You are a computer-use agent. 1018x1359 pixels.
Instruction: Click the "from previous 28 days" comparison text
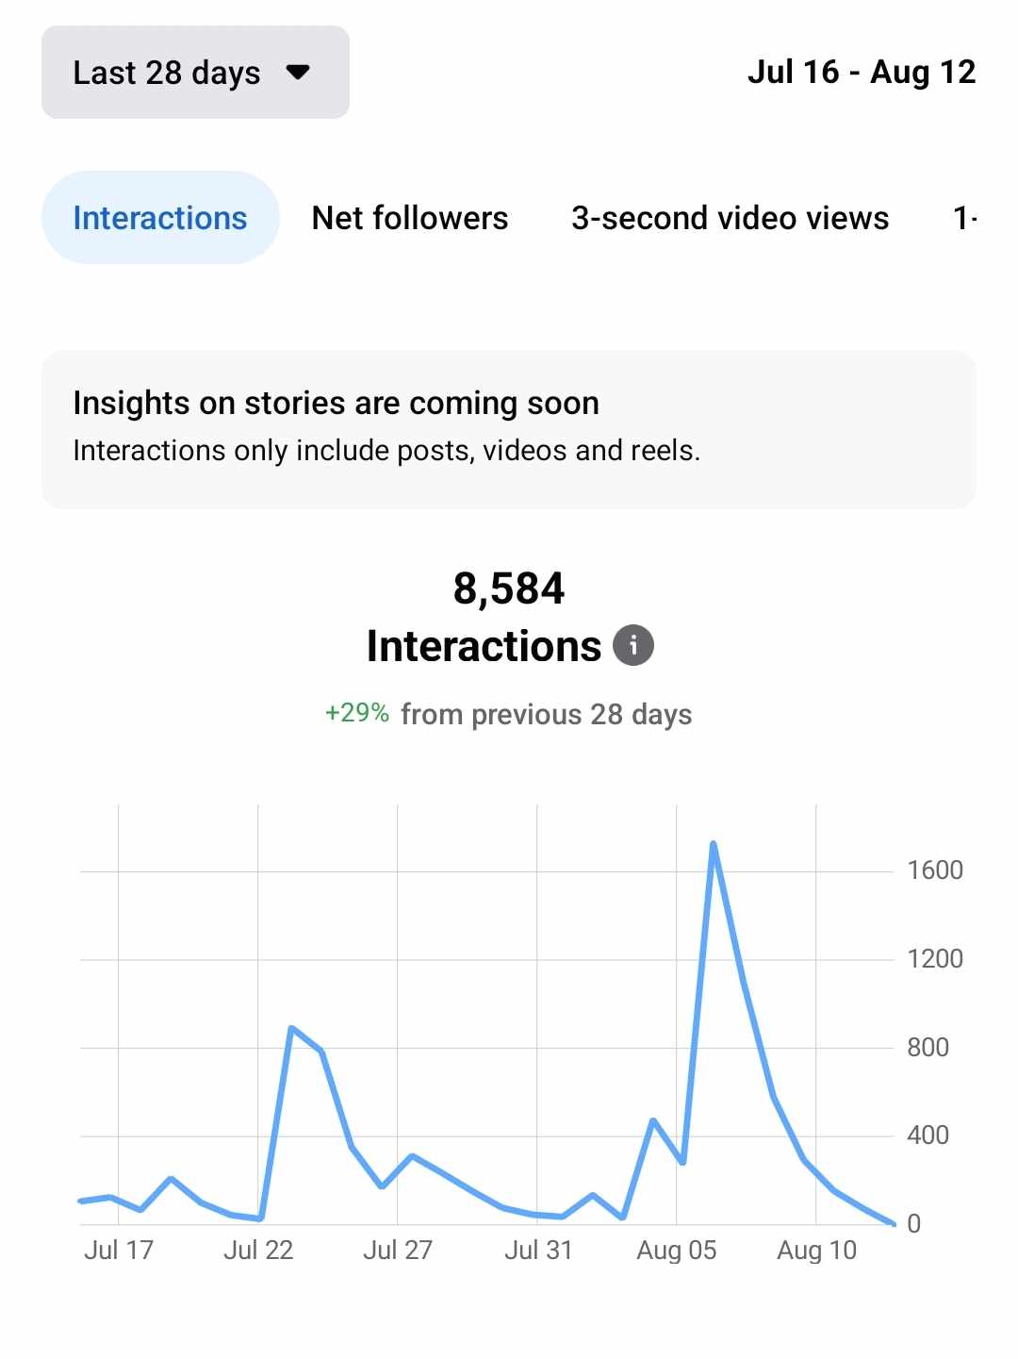[x=546, y=715]
